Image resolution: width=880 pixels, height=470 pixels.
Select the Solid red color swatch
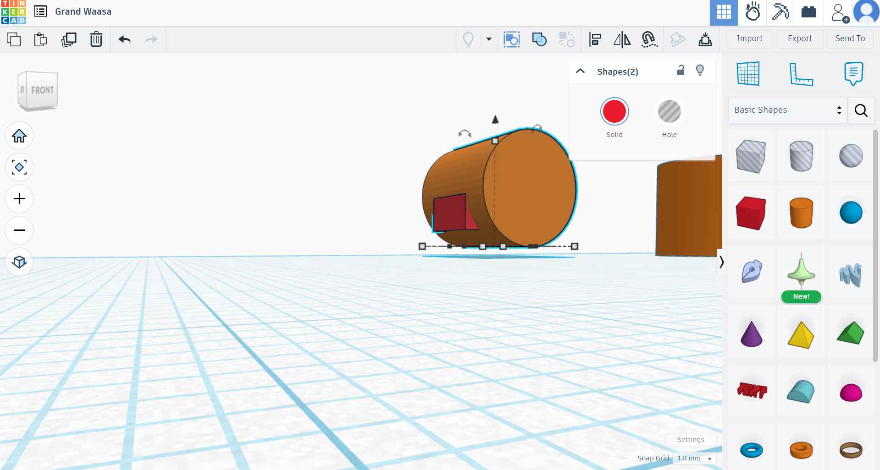(614, 111)
